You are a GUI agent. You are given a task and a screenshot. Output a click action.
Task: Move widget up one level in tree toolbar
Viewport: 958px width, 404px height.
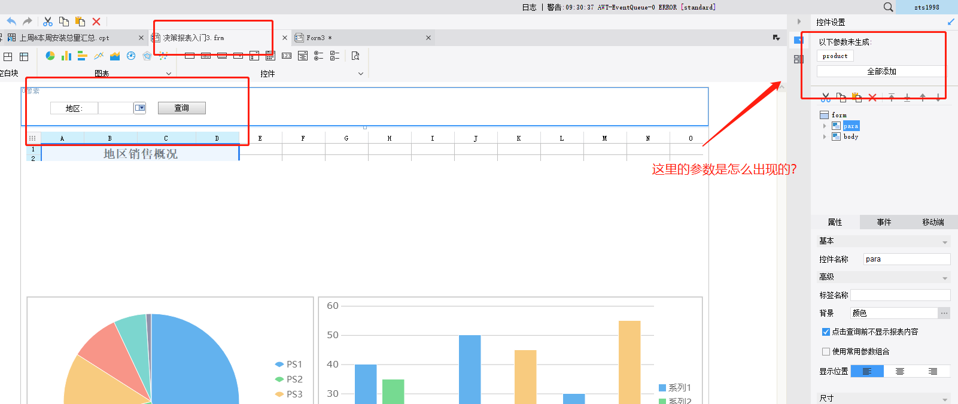pyautogui.click(x=923, y=98)
